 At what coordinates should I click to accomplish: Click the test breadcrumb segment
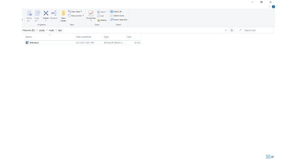point(60,30)
